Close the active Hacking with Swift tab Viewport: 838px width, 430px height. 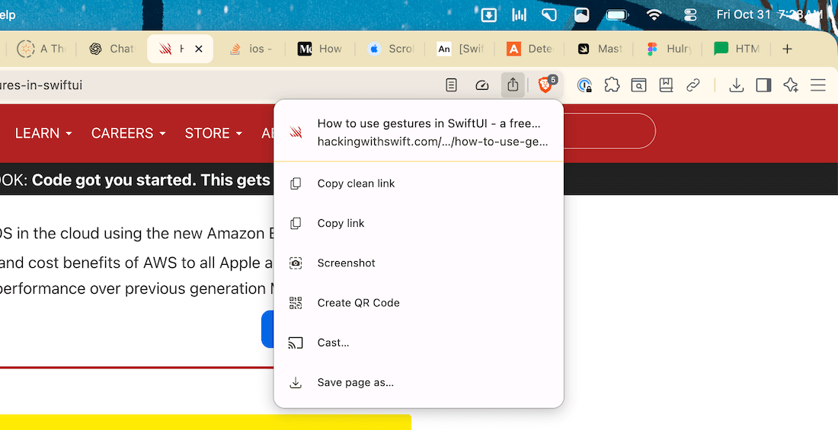(199, 49)
